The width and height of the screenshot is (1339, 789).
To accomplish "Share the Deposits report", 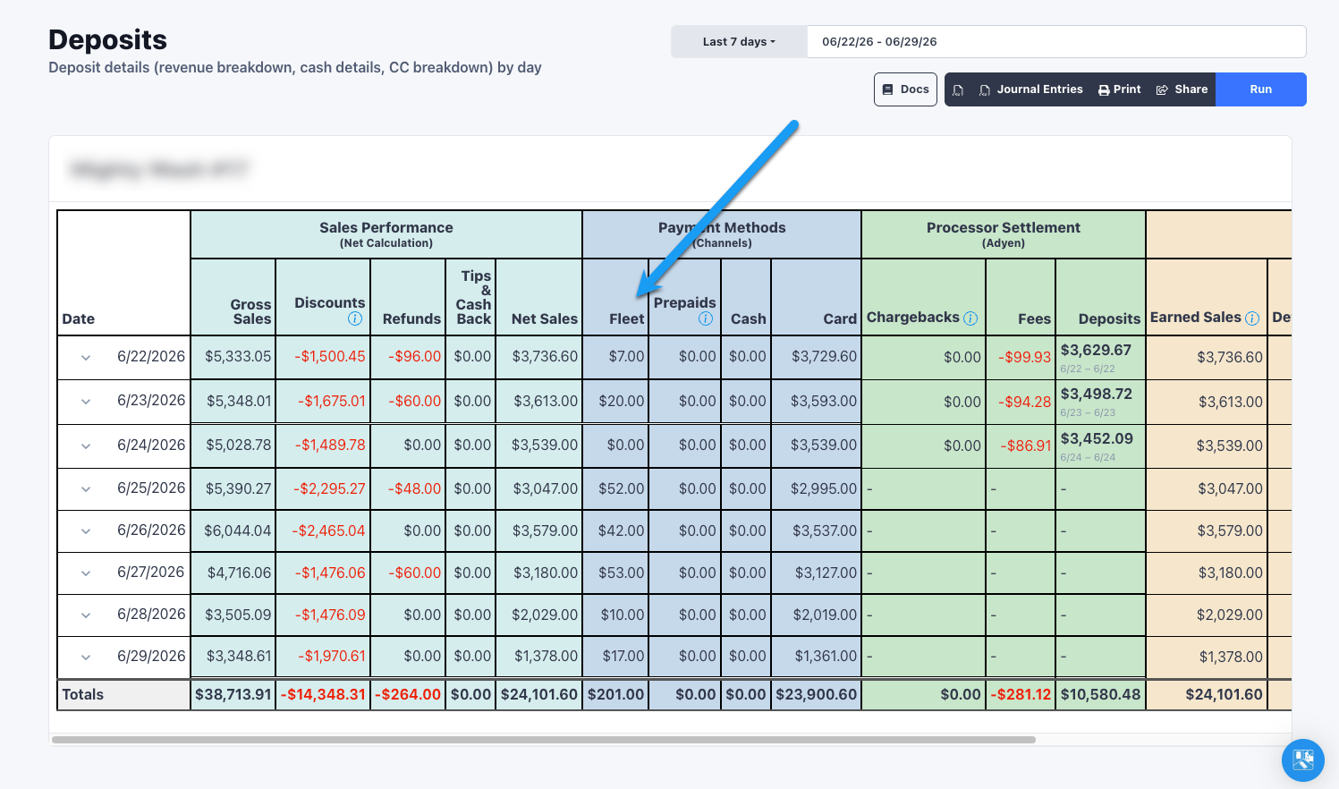I will pos(1182,89).
